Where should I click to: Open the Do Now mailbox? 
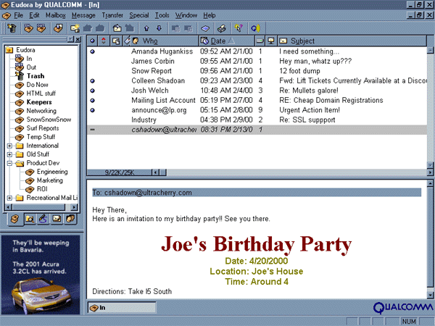click(x=37, y=85)
